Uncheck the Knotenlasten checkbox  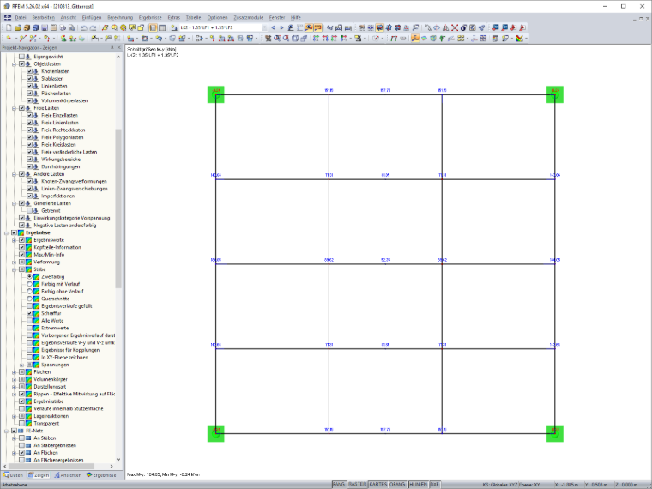[29, 71]
